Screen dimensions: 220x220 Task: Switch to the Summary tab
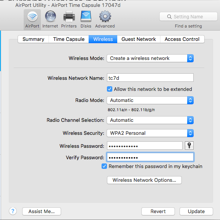point(33,39)
